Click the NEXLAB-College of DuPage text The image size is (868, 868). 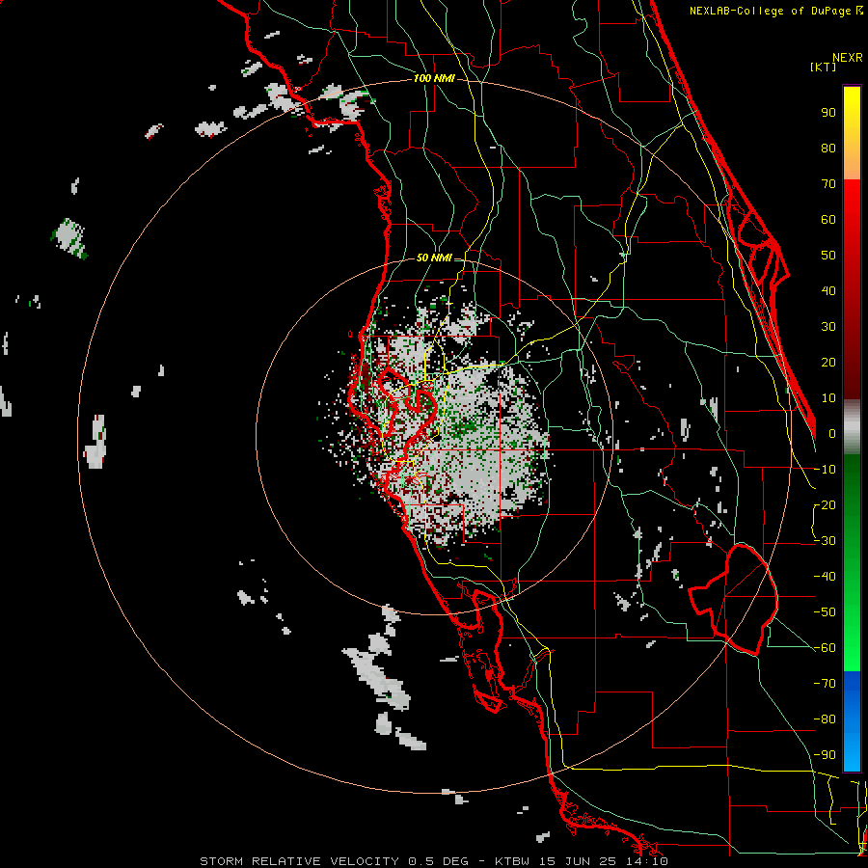(770, 11)
